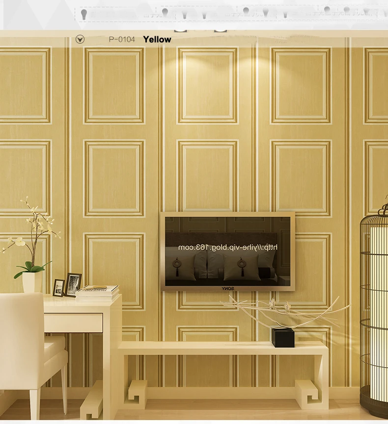Viewport: 388px width, 424px height.
Task: Click the SONY logo under the TV screen
Action: coord(228,289)
